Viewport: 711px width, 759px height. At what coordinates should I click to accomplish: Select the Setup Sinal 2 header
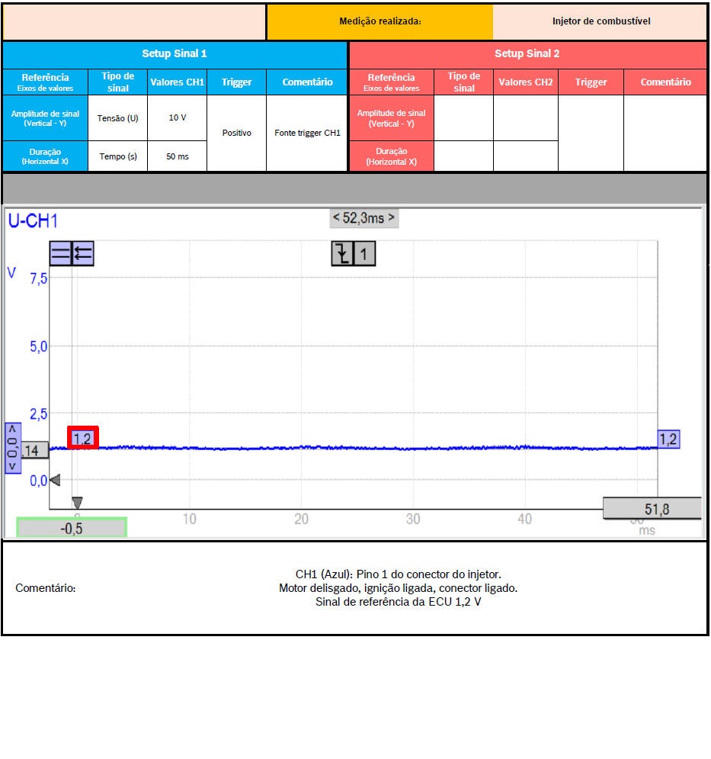coord(527,54)
